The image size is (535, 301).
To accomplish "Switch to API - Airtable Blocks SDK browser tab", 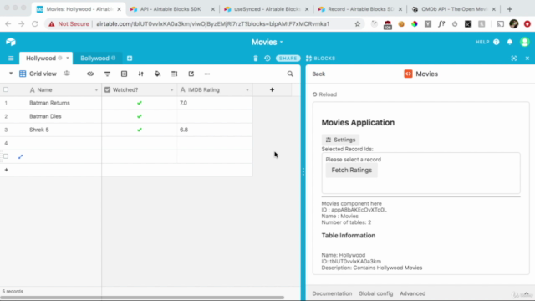I will click(x=171, y=9).
